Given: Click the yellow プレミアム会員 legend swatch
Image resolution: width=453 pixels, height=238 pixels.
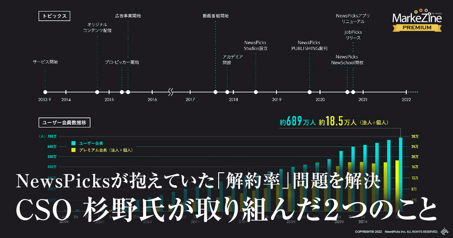Looking at the screenshot, I should [x=74, y=150].
